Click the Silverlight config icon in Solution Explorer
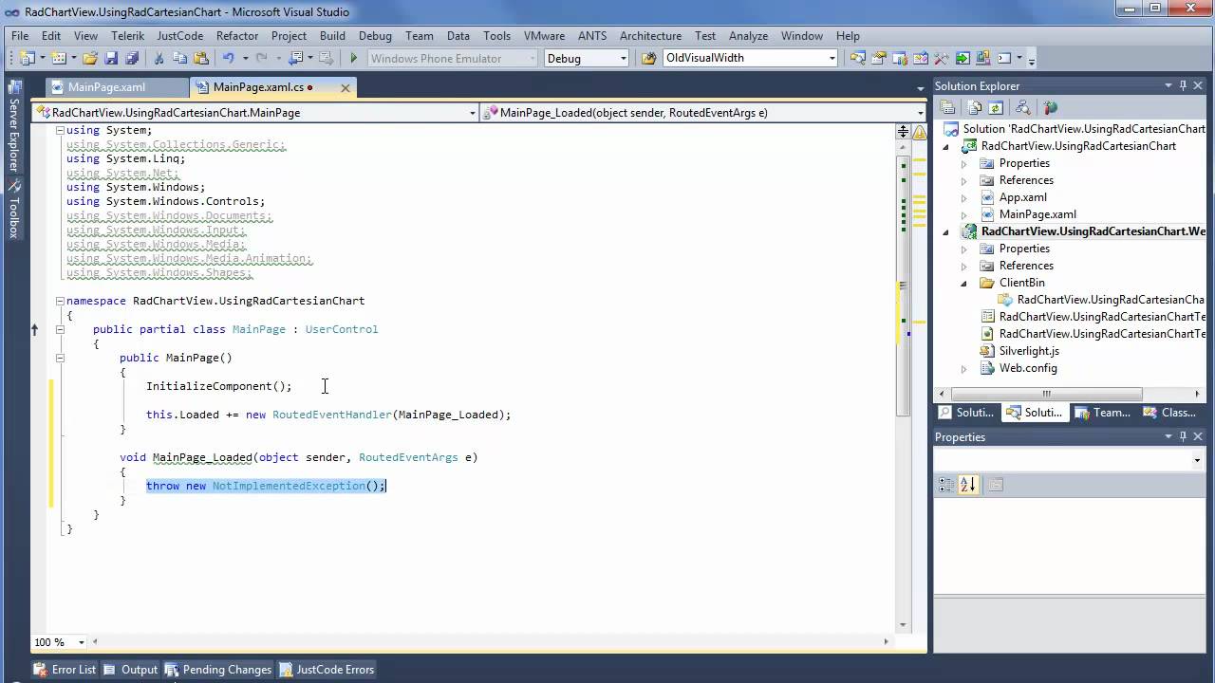 [x=1050, y=107]
